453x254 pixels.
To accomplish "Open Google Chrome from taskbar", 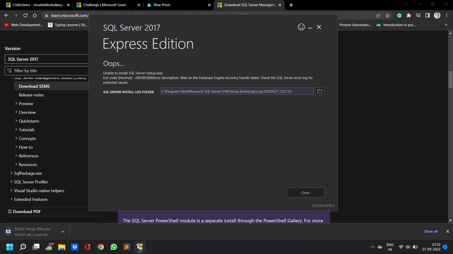I will click(101, 247).
